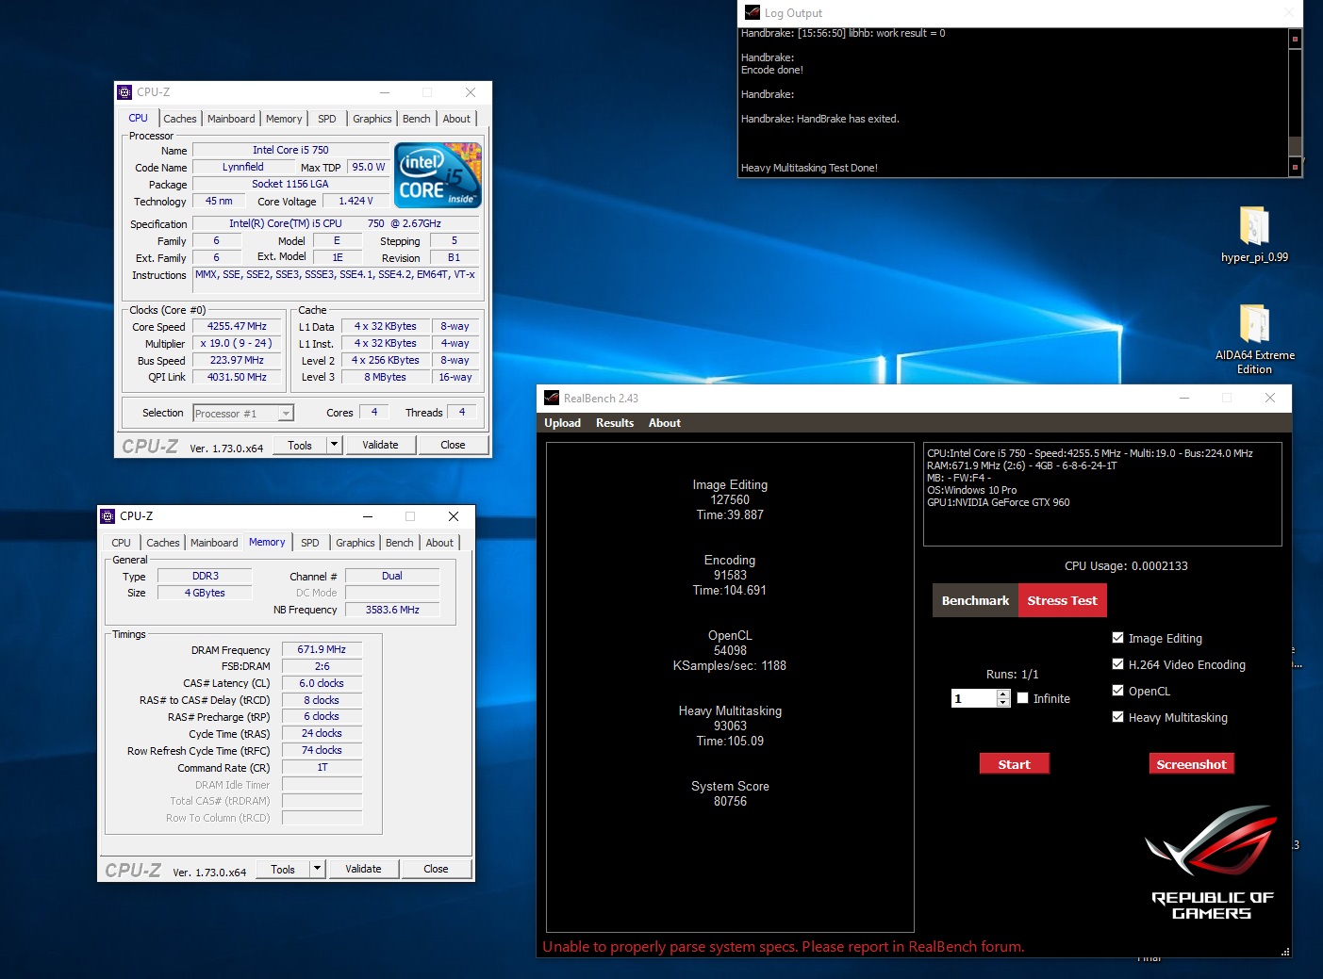Click the Multiplier value x 19.0
This screenshot has height=979, width=1323.
(x=238, y=343)
